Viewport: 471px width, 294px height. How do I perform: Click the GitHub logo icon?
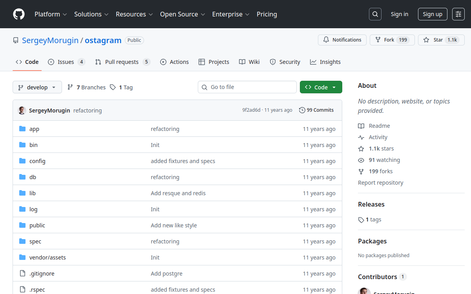click(x=18, y=14)
